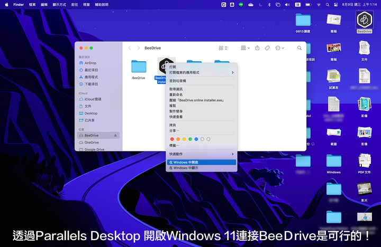
Task: Choose 複製 in the context menu
Action: [x=201, y=106]
